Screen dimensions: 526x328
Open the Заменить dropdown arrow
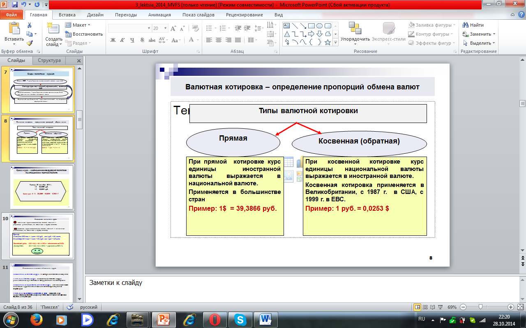coord(494,34)
